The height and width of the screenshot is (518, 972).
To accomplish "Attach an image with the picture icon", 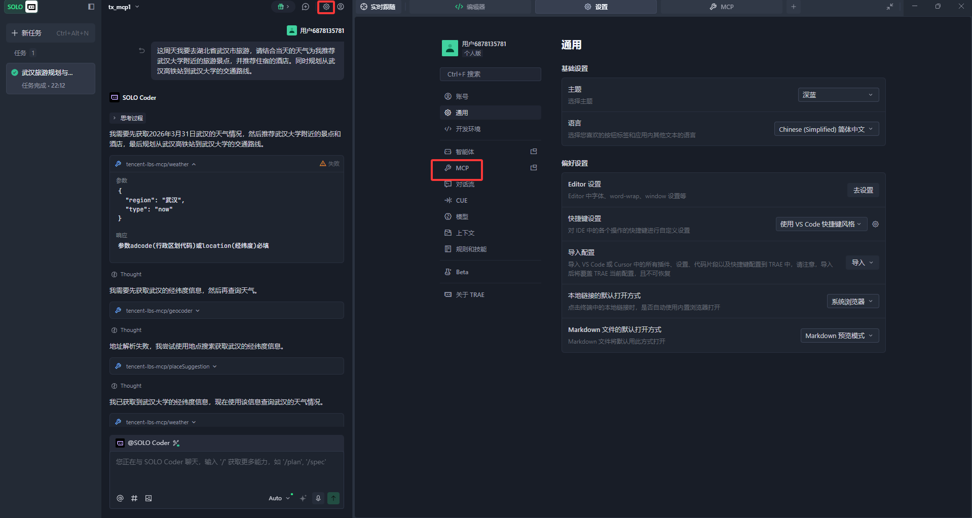I will click(148, 498).
